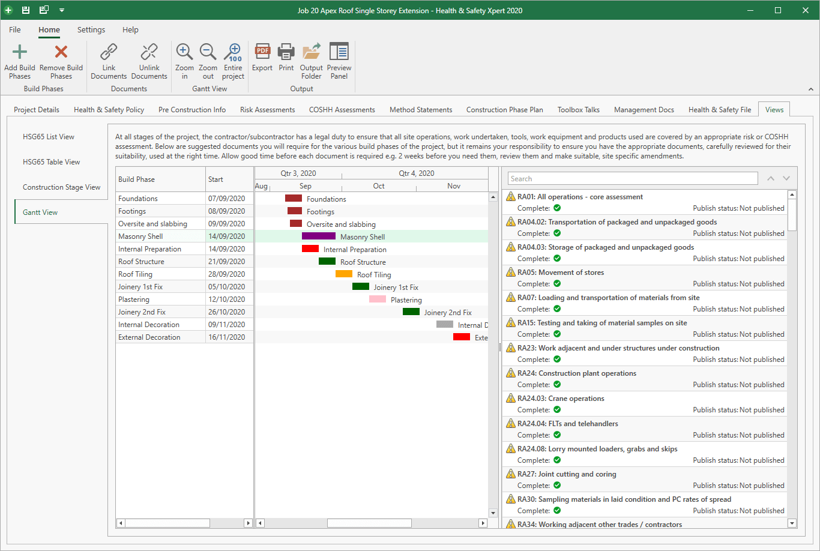Viewport: 820px width, 551px height.
Task: Click the Add Build Phases icon
Action: click(x=20, y=52)
